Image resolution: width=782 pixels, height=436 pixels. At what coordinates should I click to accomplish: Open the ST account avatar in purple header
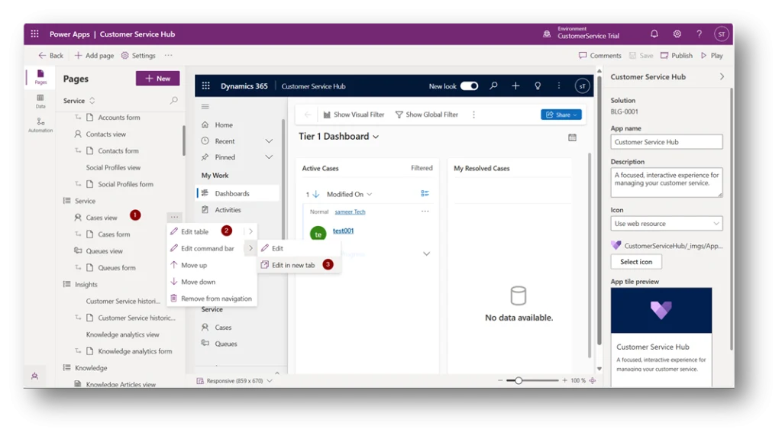tap(721, 34)
